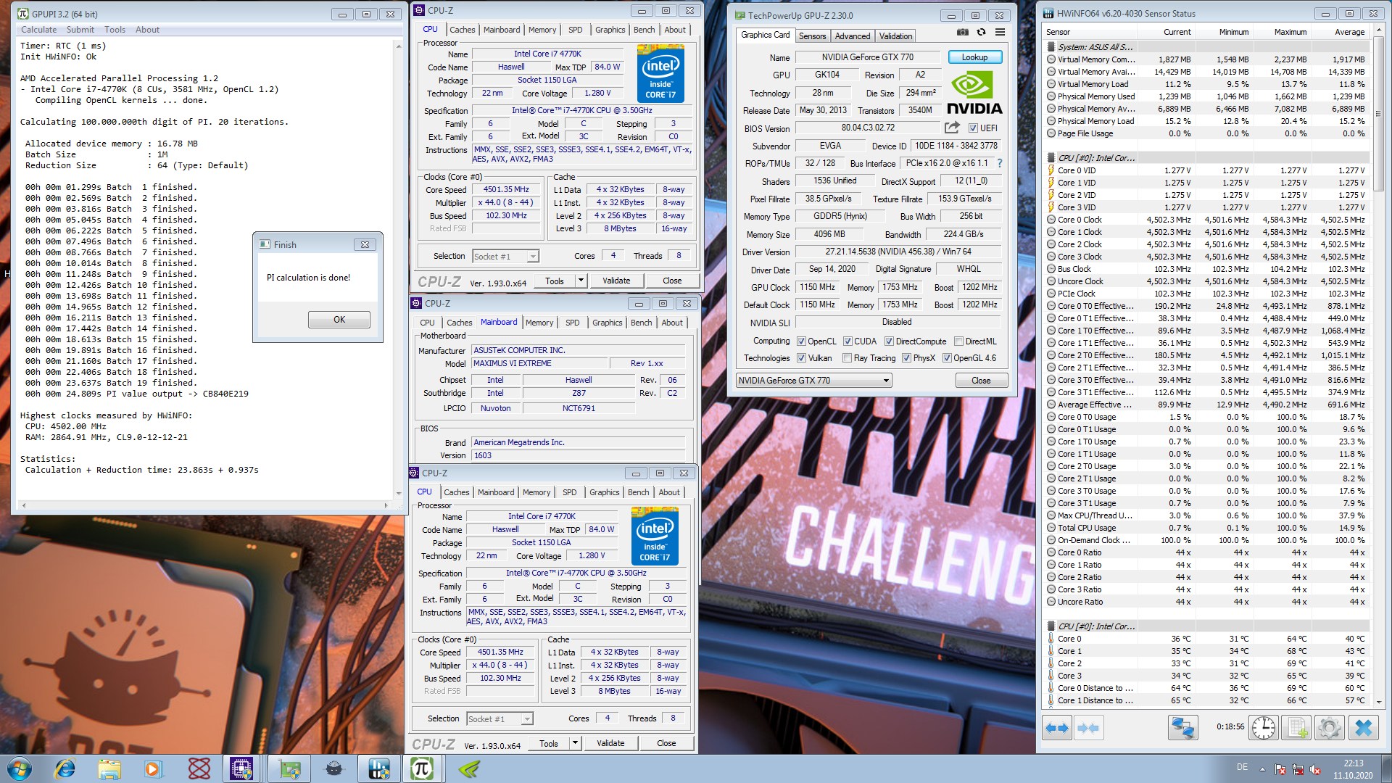The height and width of the screenshot is (783, 1392).
Task: Switch to GPU-Z in the taskbar
Action: pyautogui.click(x=290, y=768)
